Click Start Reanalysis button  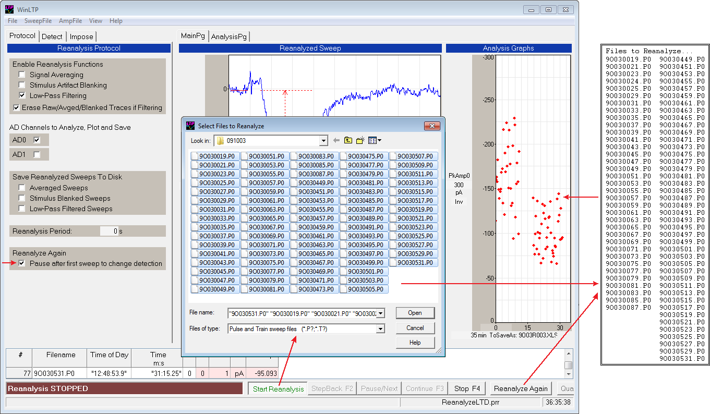[x=278, y=388]
